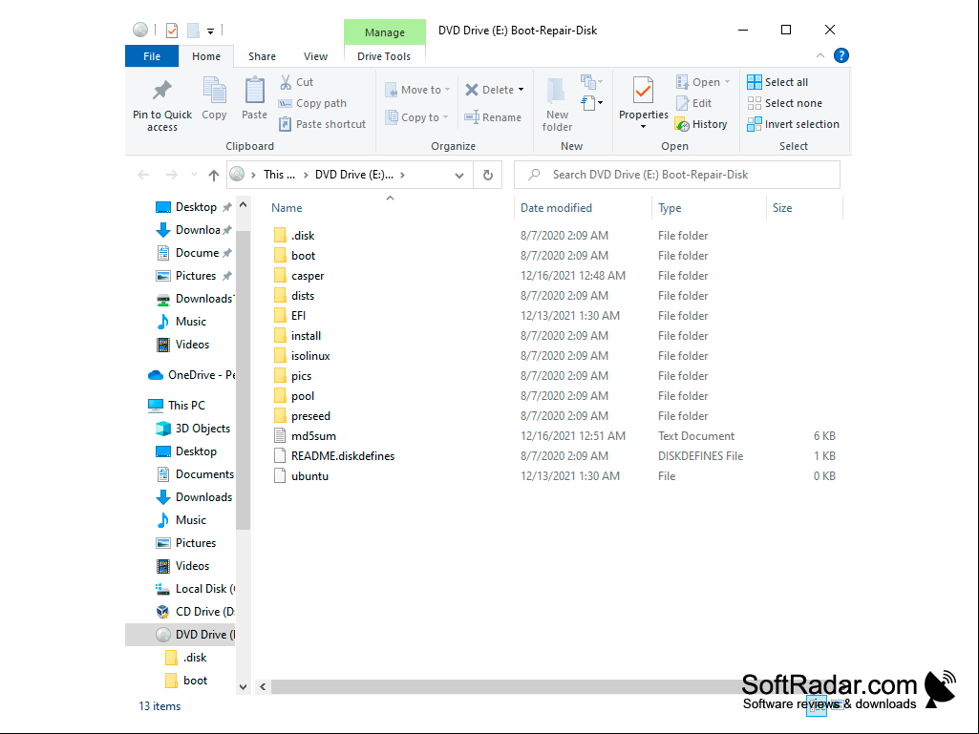Click the New folder icon
979x734 pixels.
556,91
